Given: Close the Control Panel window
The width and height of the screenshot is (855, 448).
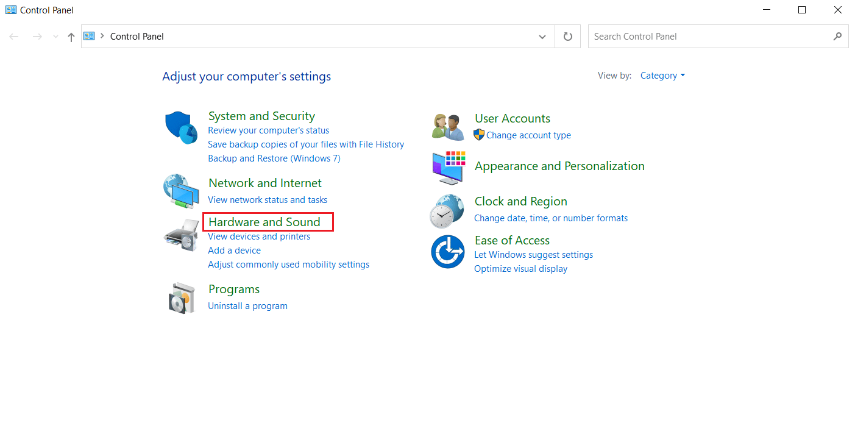Looking at the screenshot, I should [x=837, y=10].
